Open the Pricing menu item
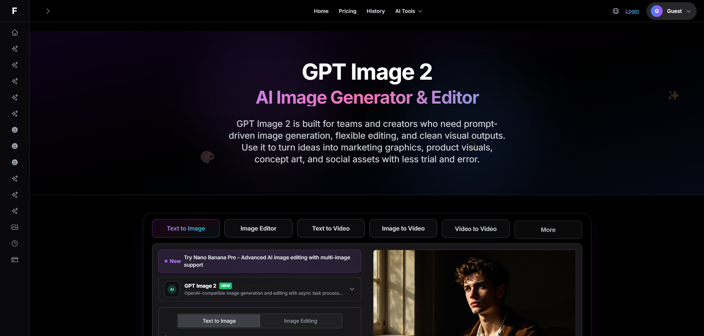This screenshot has width=704, height=336. click(347, 11)
